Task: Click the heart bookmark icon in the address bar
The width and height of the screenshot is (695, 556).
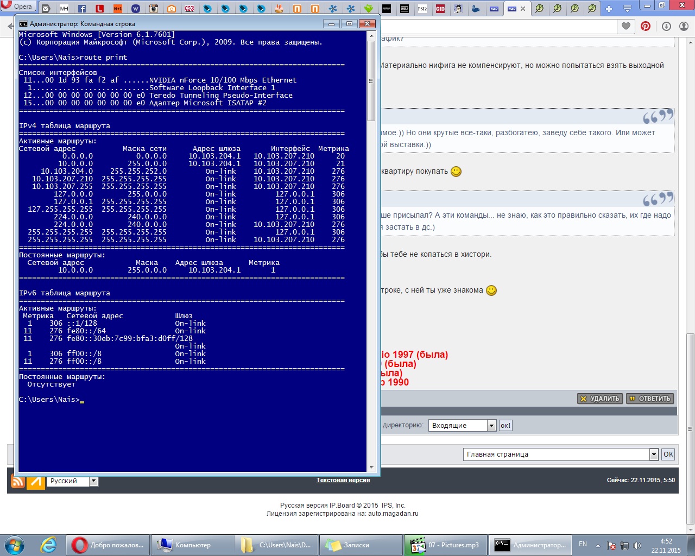Action: coord(626,26)
